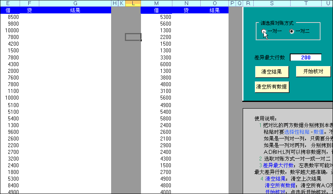Select column M header
The image size is (333, 194).
pos(156,4)
